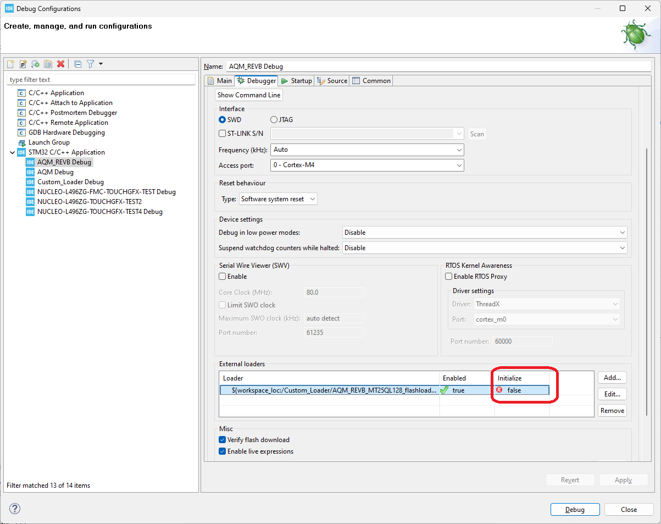This screenshot has height=524, width=661.
Task: Create a new launch configuration
Action: (10, 64)
